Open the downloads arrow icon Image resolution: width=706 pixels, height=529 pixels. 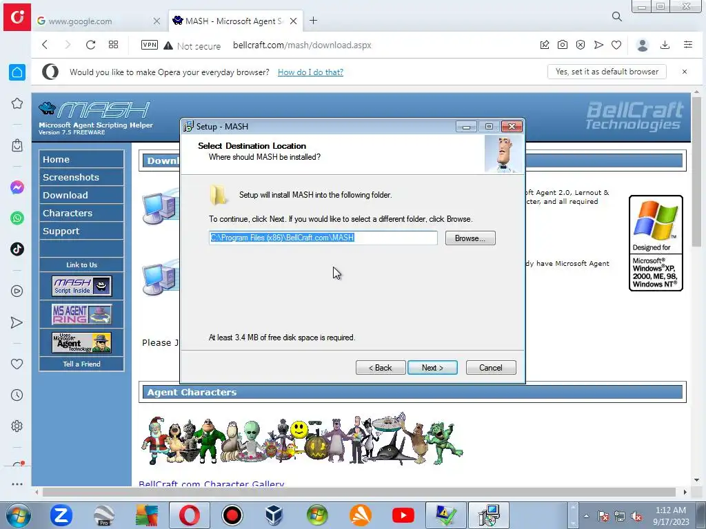pos(665,45)
